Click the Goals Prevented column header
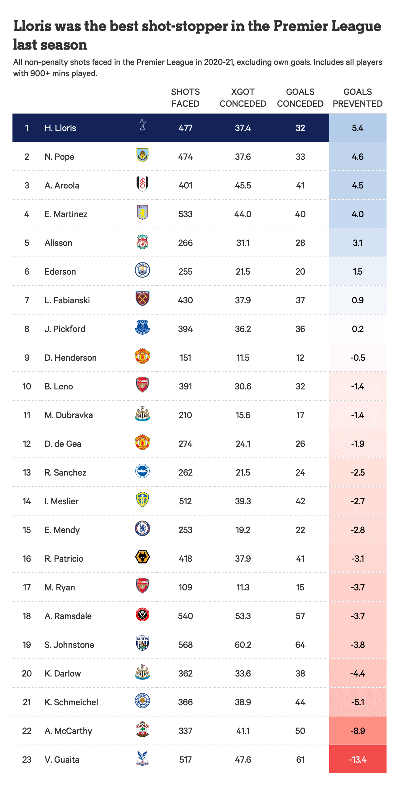Screen dimensions: 399x787 tap(358, 98)
